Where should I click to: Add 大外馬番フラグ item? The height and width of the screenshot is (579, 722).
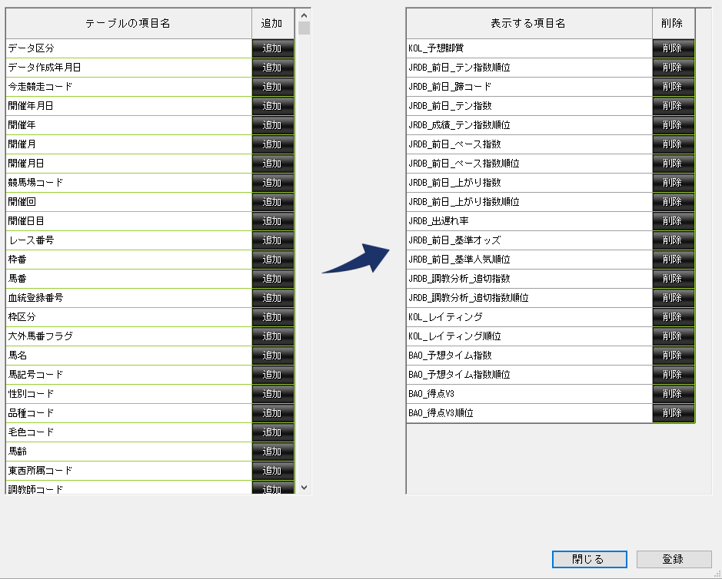point(273,336)
